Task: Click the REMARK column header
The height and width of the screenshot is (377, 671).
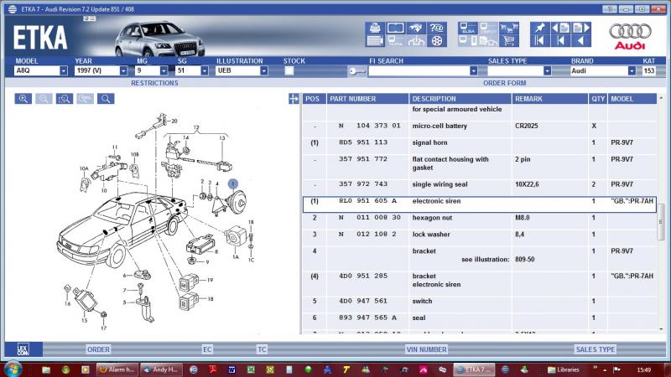Action: click(550, 99)
